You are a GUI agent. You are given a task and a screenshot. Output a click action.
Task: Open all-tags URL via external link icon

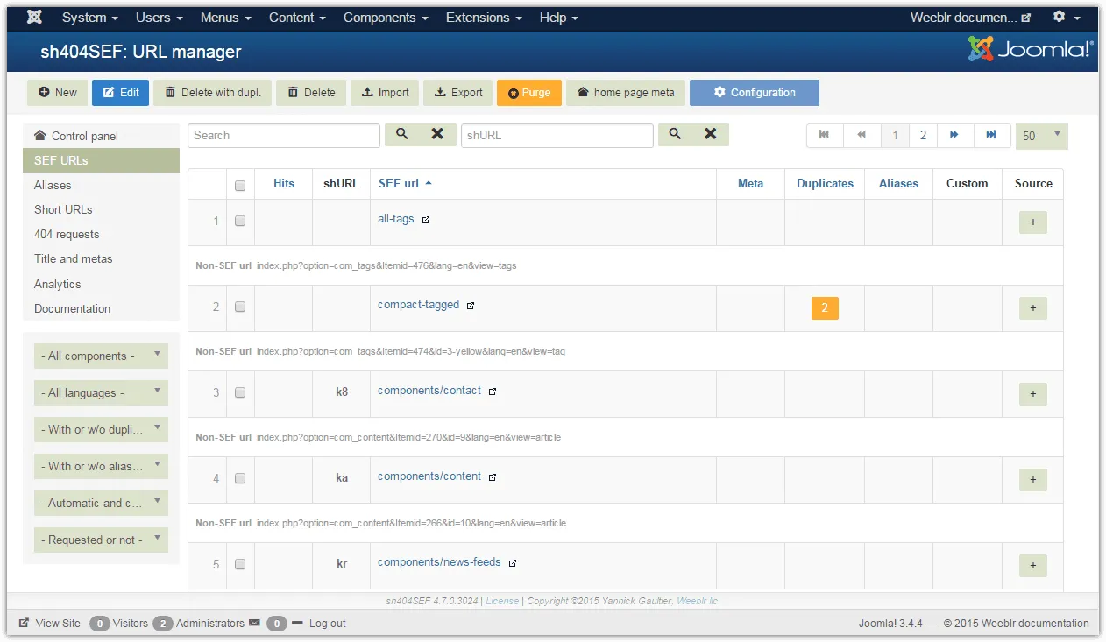point(426,220)
